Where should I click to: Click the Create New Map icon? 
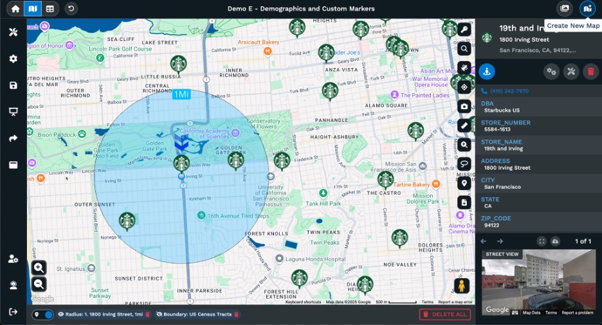click(586, 8)
